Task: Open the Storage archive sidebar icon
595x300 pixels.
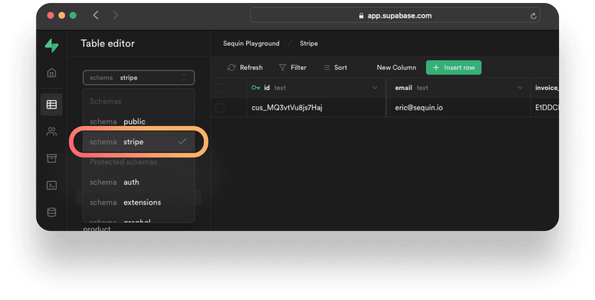Action: click(52, 158)
